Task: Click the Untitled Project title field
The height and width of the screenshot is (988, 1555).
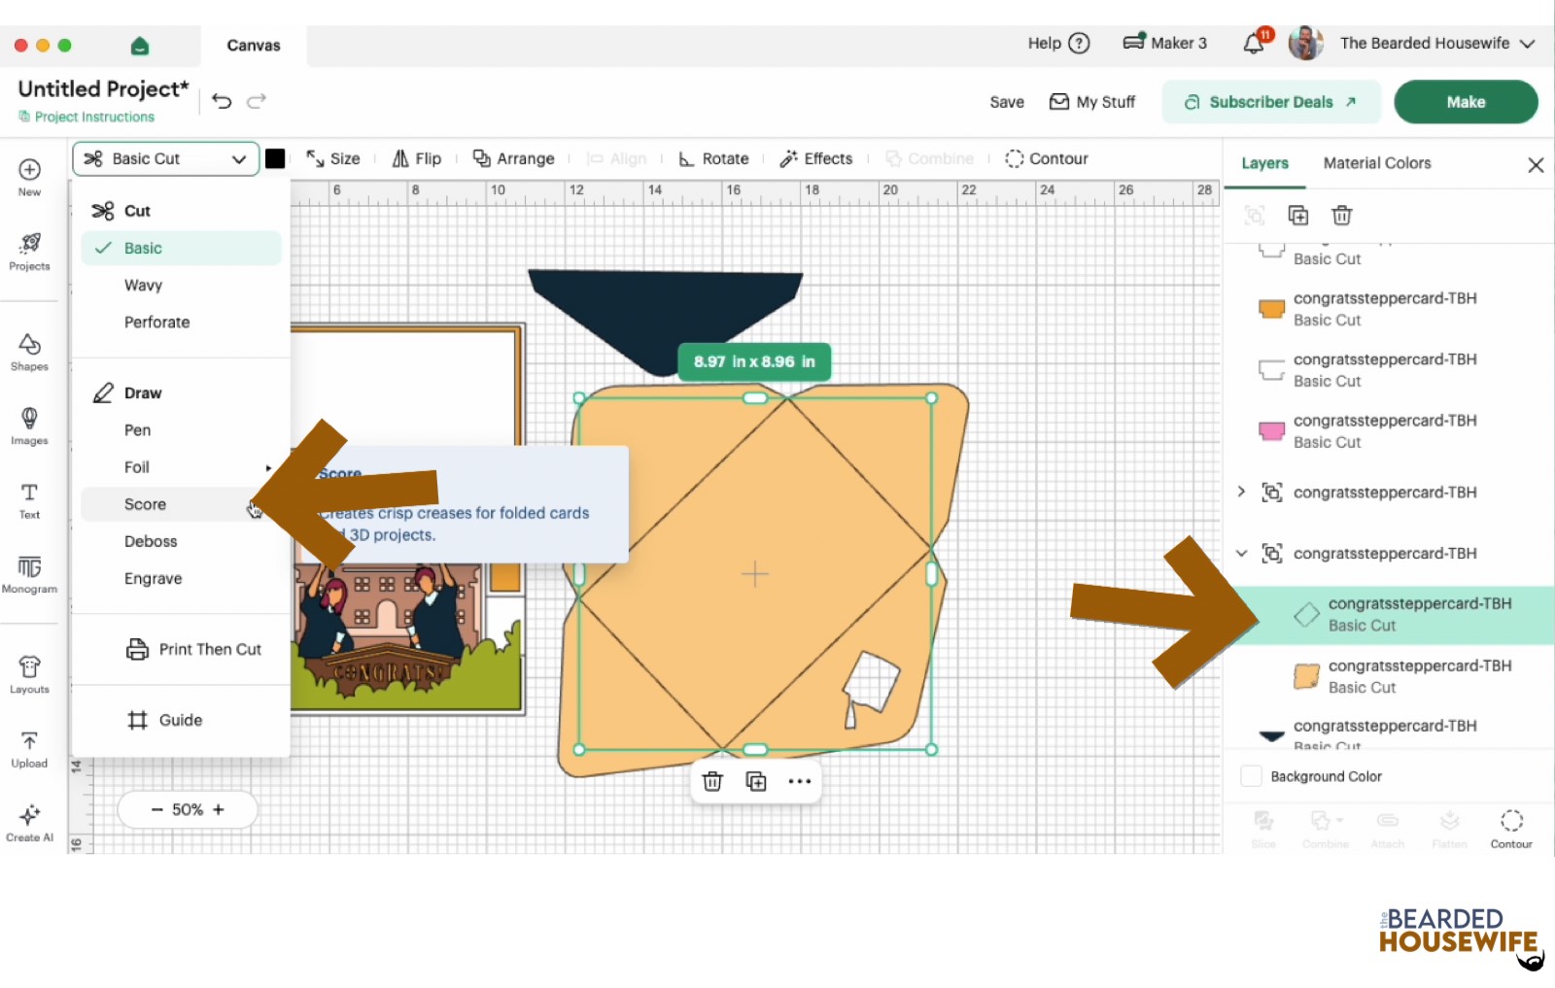Action: [x=103, y=88]
